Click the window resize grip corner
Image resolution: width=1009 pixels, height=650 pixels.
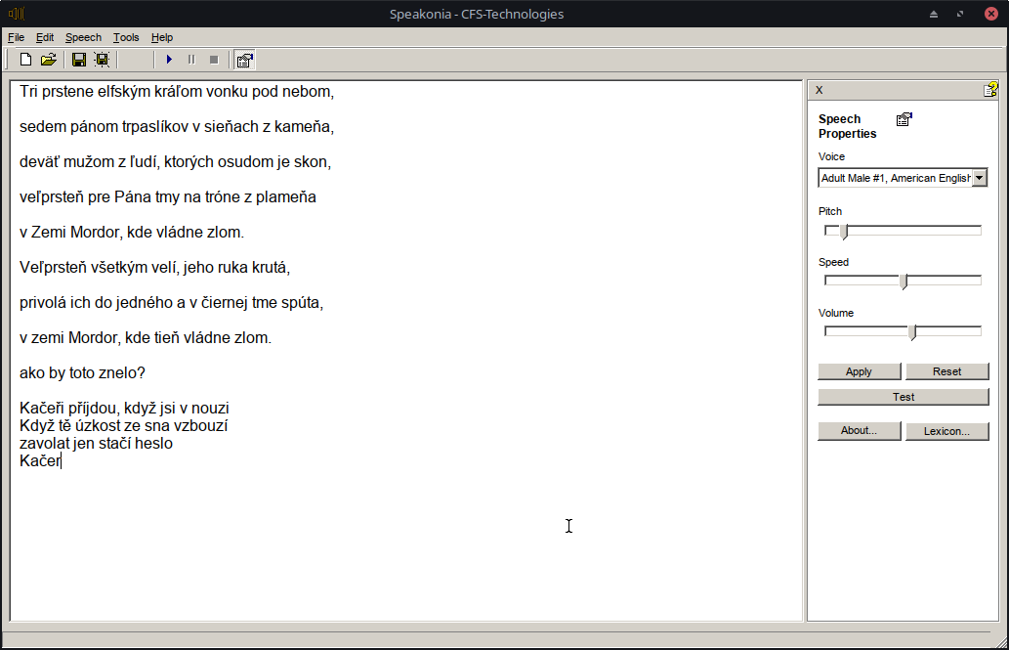pyautogui.click(x=1001, y=642)
